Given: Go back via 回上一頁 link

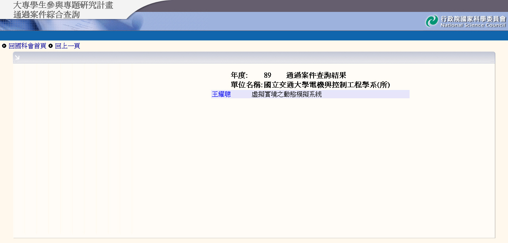Looking at the screenshot, I should point(67,46).
